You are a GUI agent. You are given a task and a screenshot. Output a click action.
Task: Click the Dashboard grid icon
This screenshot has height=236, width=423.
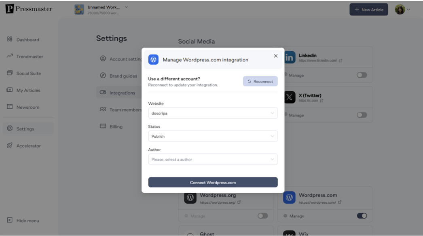click(10, 39)
